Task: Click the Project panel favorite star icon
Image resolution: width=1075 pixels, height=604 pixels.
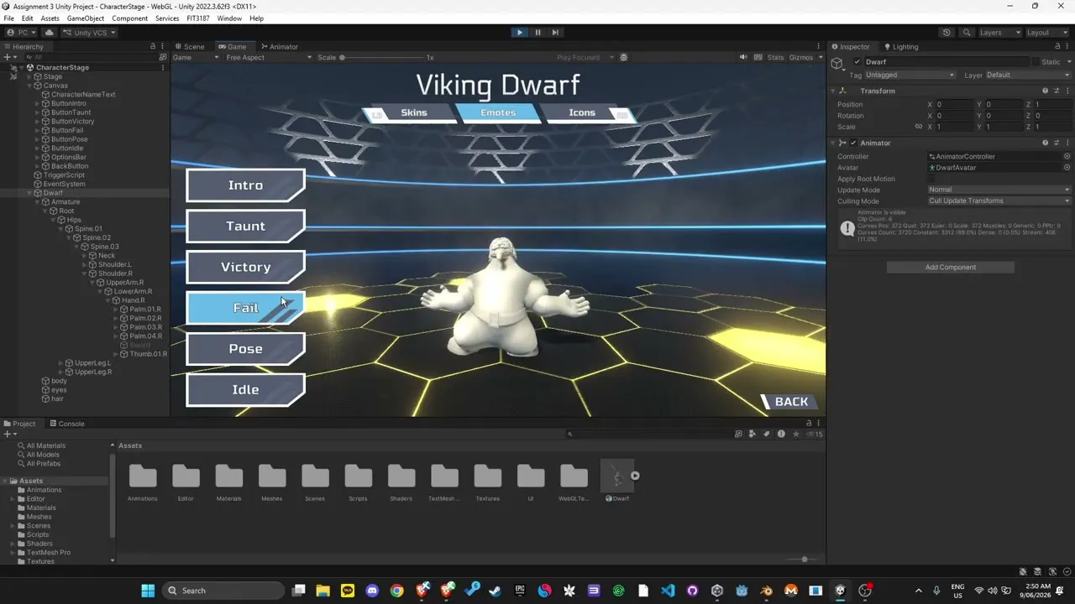Action: pyautogui.click(x=794, y=435)
